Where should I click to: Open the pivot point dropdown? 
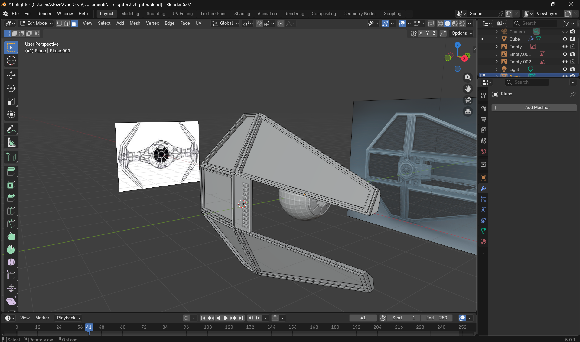pos(248,24)
